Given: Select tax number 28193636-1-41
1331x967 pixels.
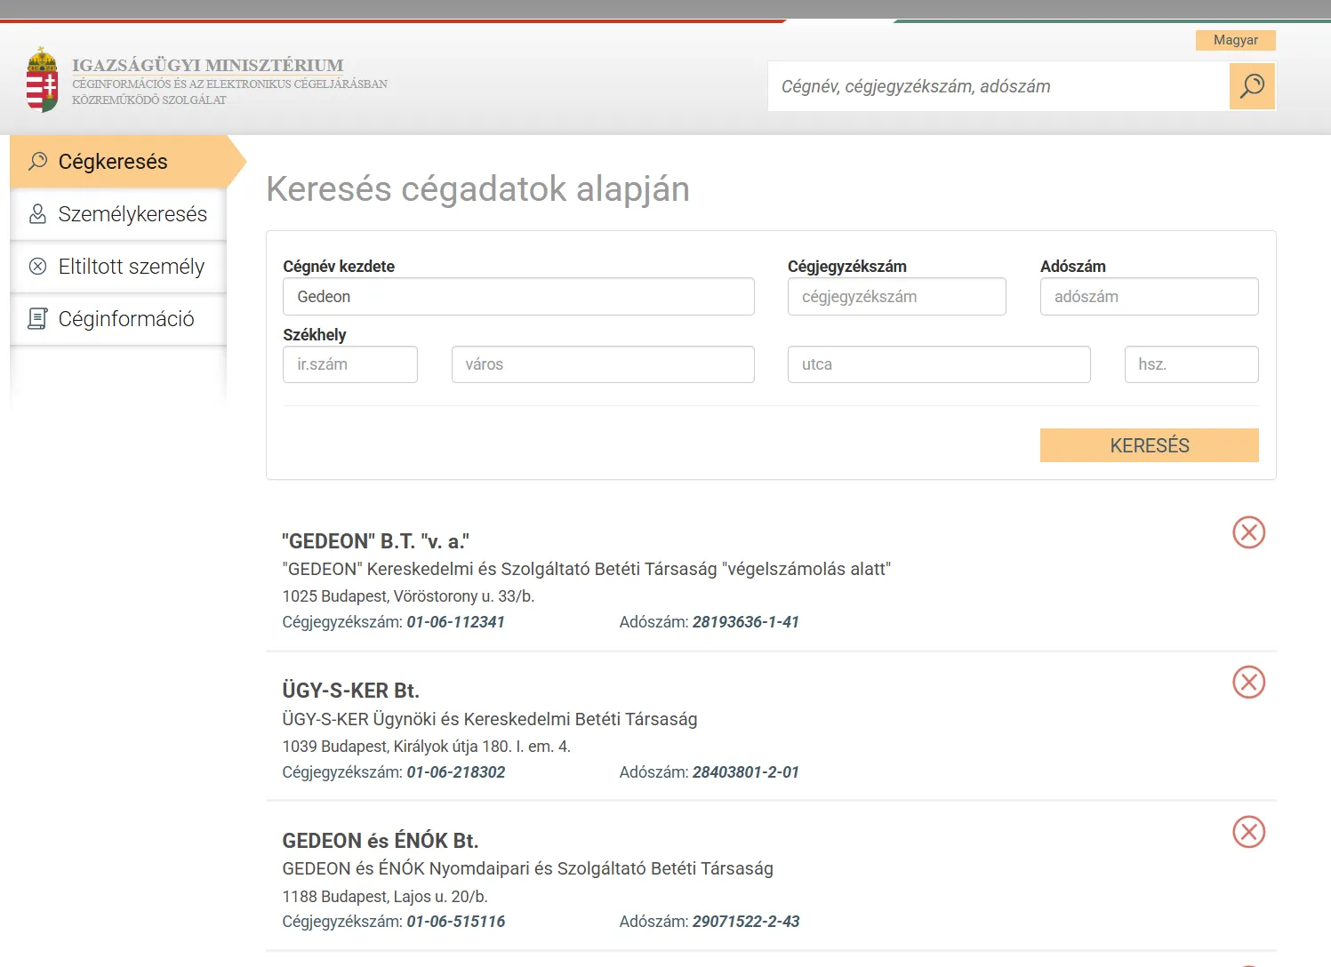Looking at the screenshot, I should (746, 622).
